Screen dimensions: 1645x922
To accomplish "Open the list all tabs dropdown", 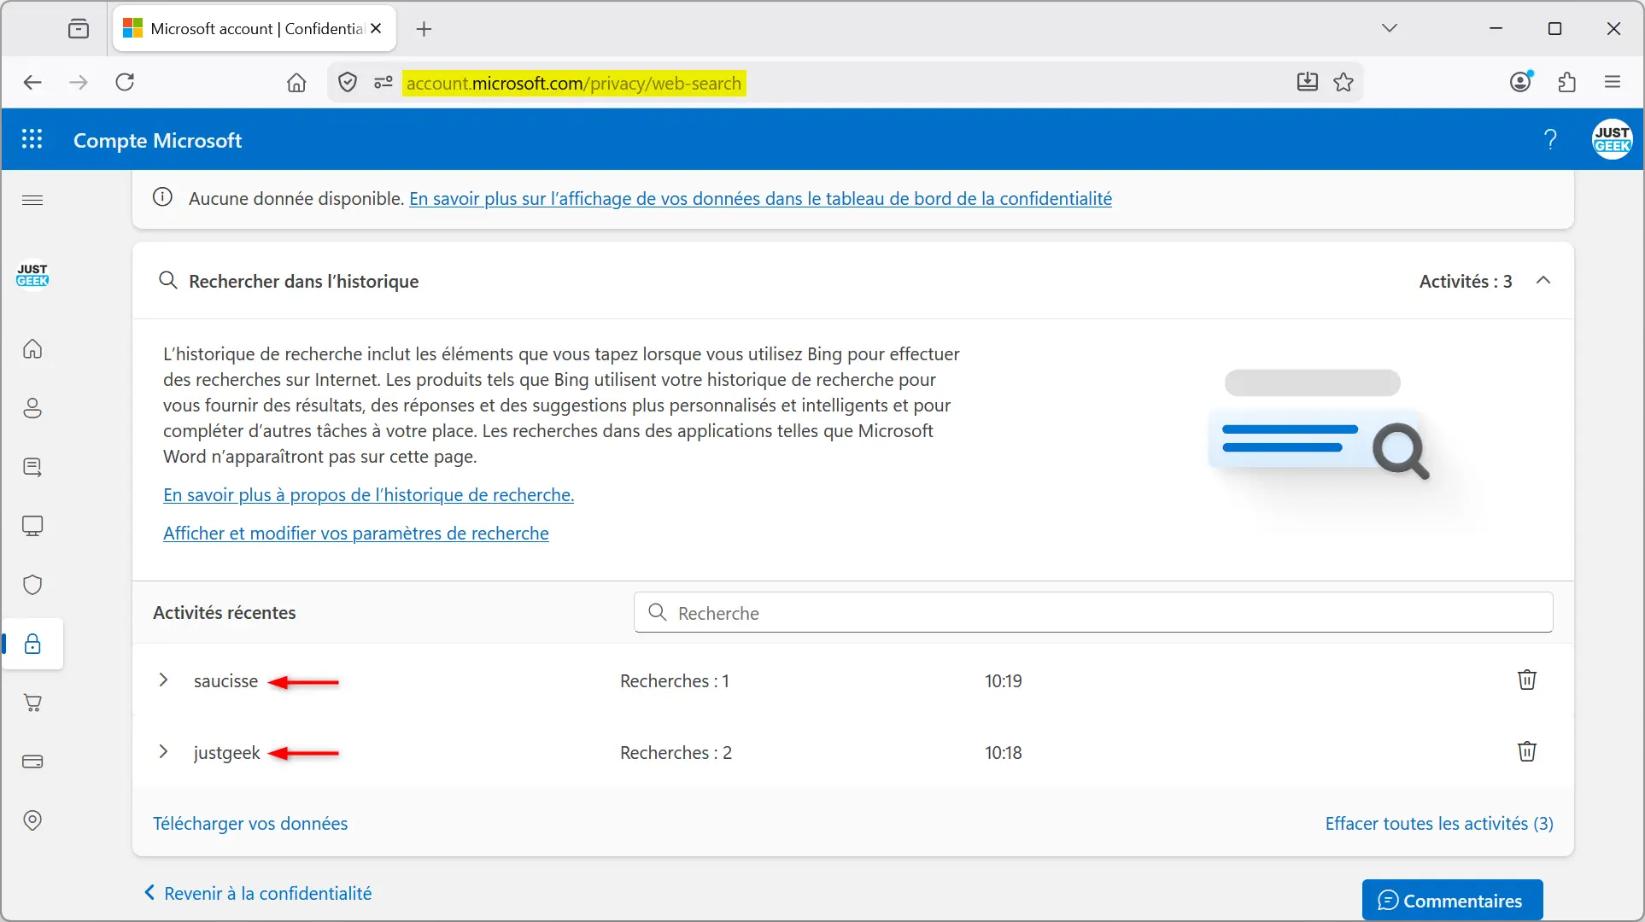I will coord(1390,29).
